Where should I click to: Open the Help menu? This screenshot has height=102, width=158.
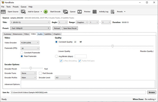coord(31,7)
